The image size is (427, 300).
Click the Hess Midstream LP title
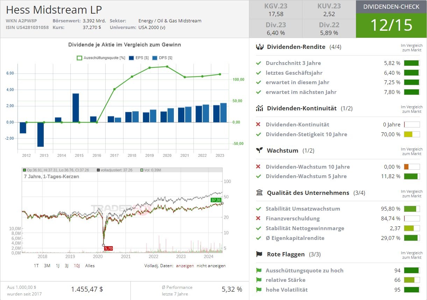54,9
